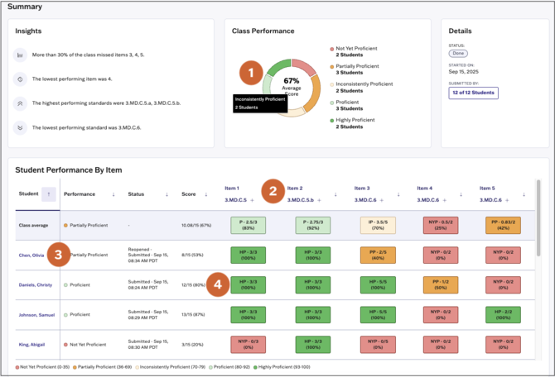Click King, Abigail's Not Yet Proficient performance

85,345
